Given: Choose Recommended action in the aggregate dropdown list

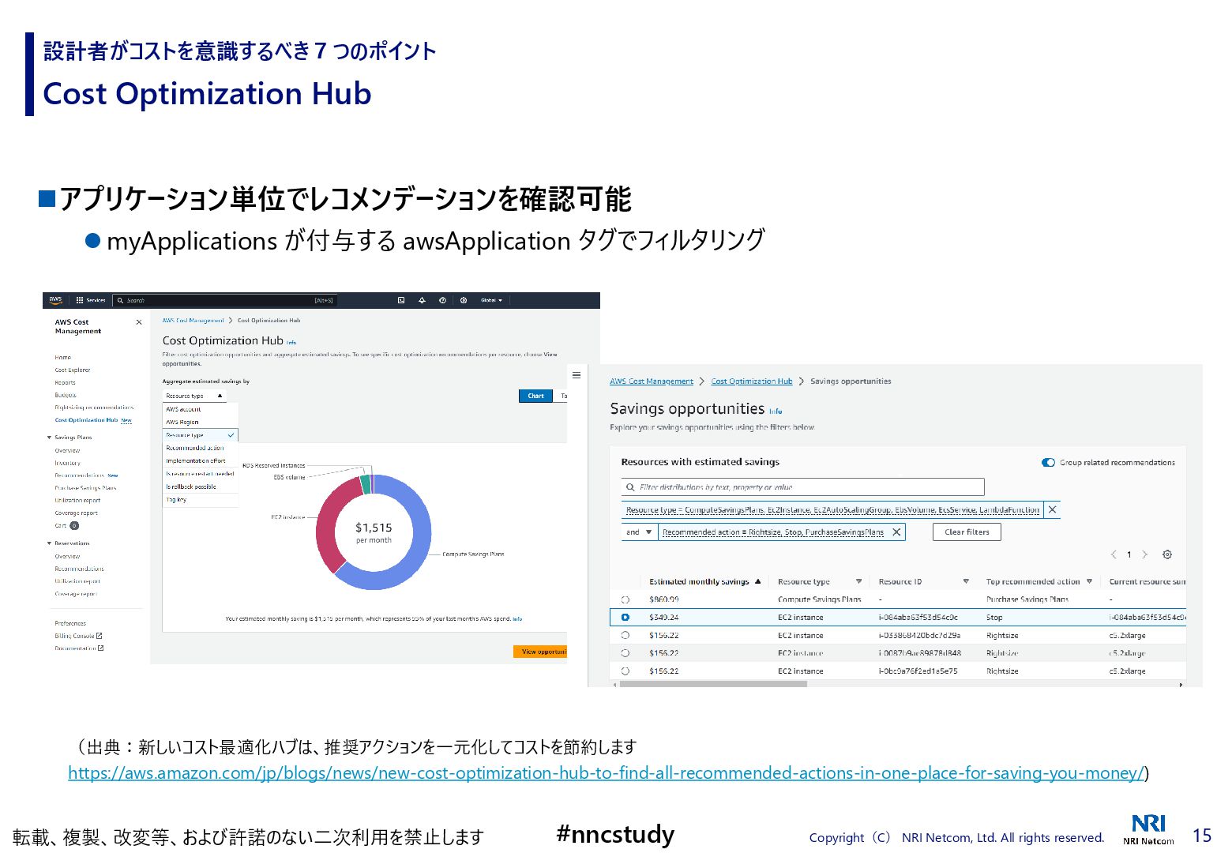Looking at the screenshot, I should pos(201,448).
